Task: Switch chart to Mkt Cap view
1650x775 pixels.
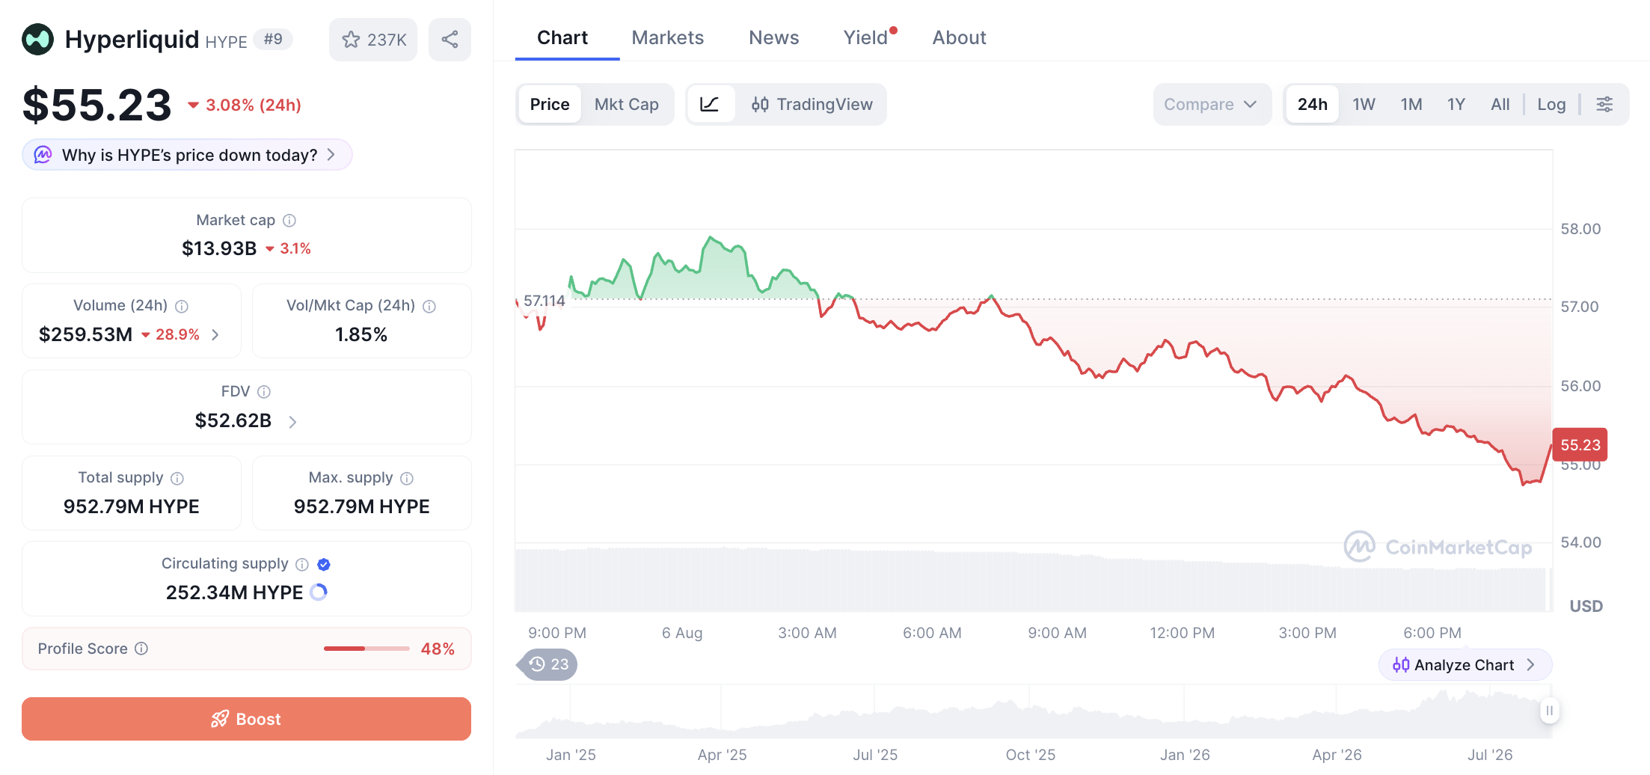Action: tap(627, 104)
